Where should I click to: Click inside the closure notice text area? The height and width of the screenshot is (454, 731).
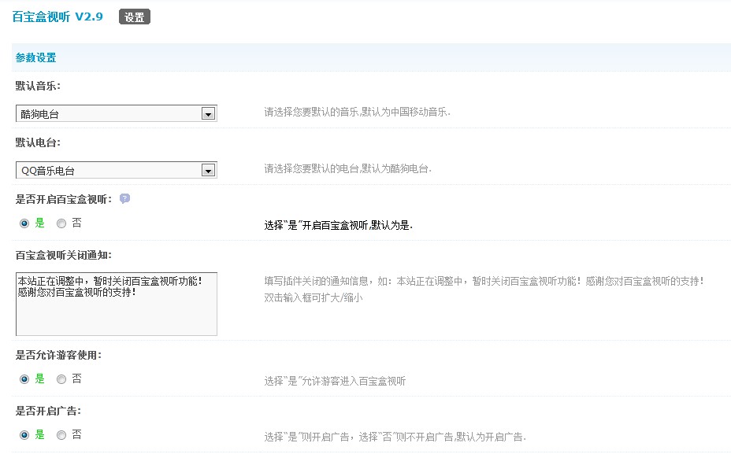click(x=116, y=303)
